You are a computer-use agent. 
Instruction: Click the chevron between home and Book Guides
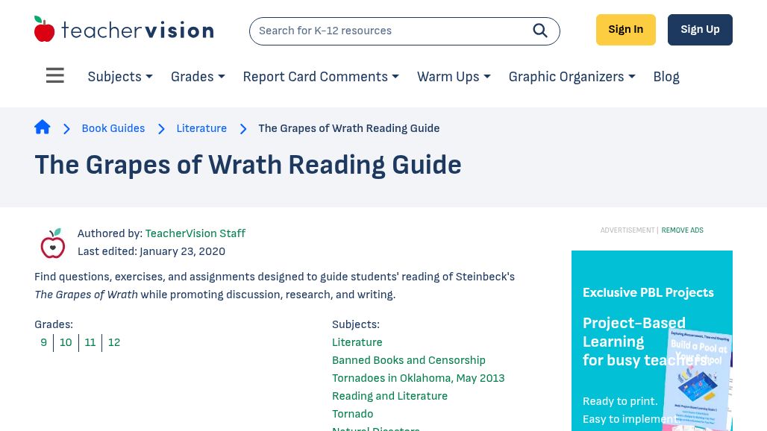[x=66, y=128]
